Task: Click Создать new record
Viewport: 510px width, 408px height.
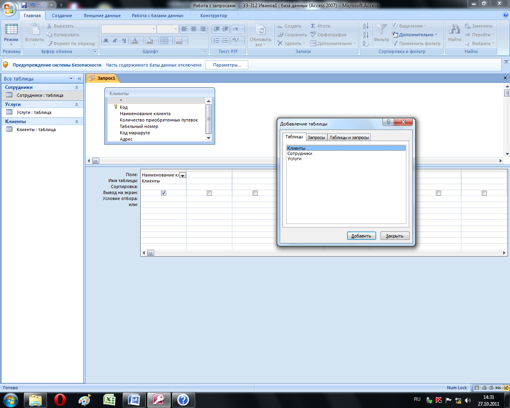Action: [x=289, y=26]
